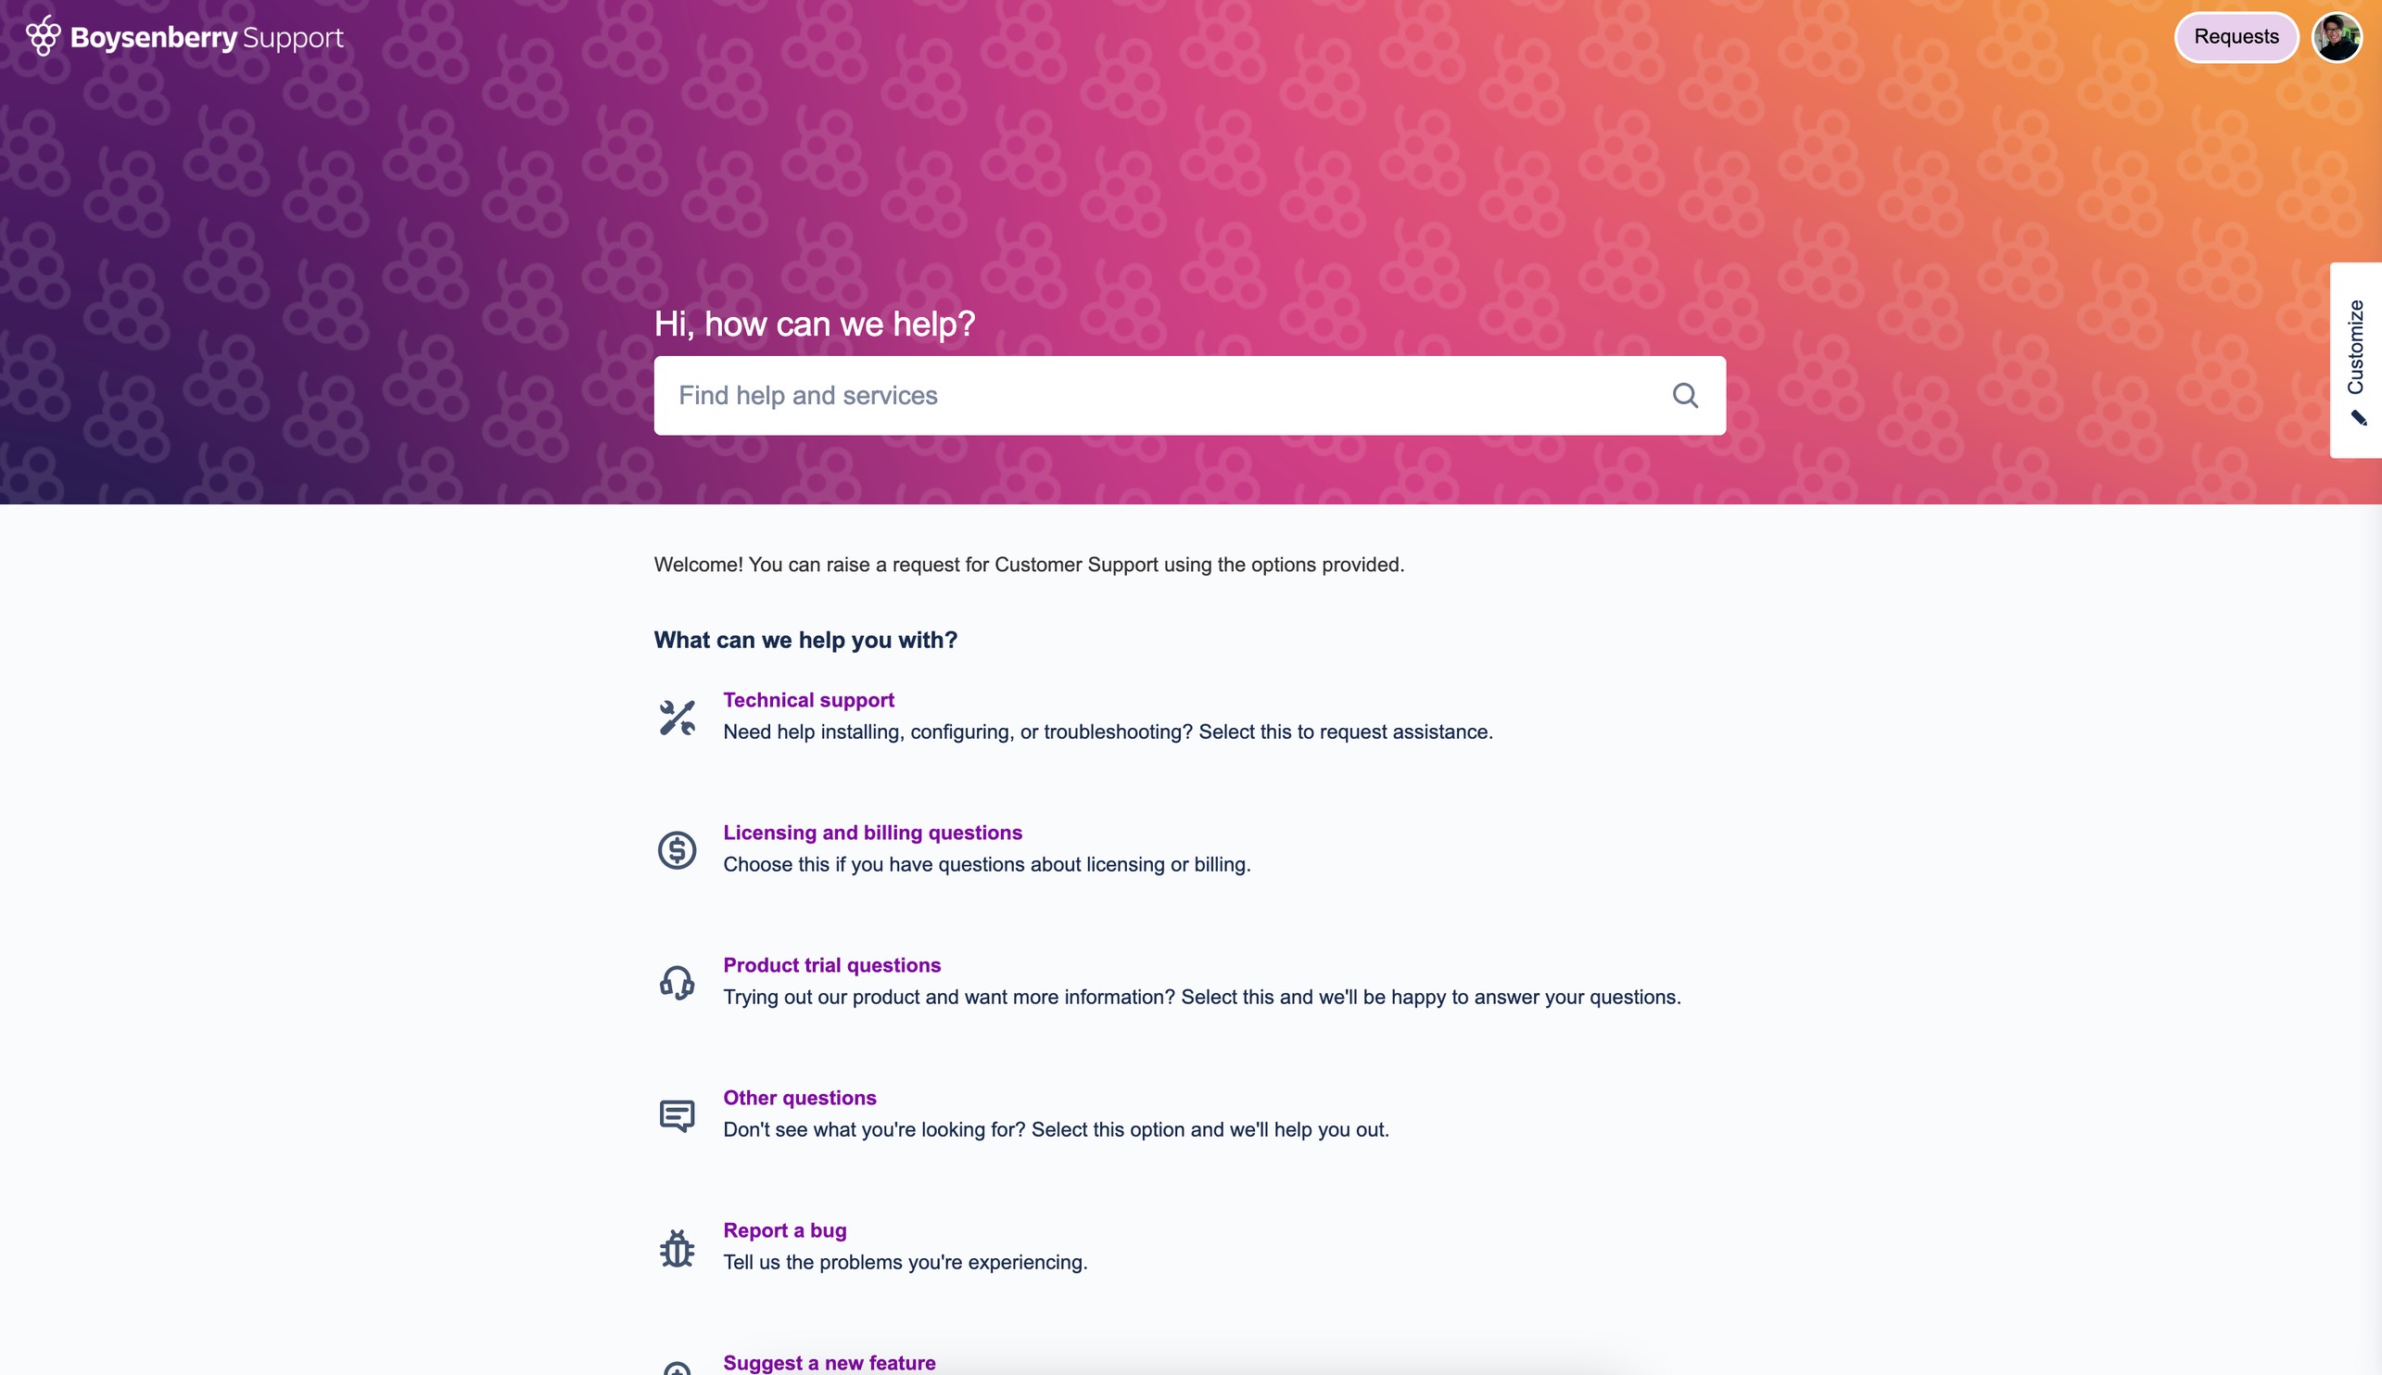Screen dimensions: 2382x1375
Task: Select the Other questions support link
Action: pos(800,1097)
